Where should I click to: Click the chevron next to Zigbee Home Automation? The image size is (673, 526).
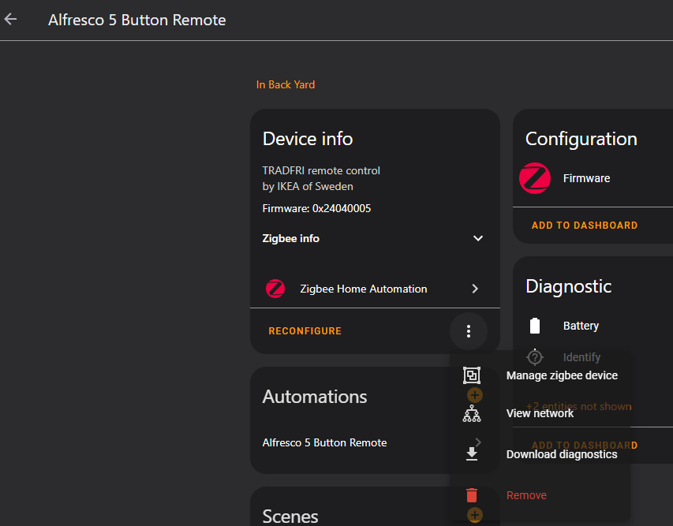tap(475, 289)
